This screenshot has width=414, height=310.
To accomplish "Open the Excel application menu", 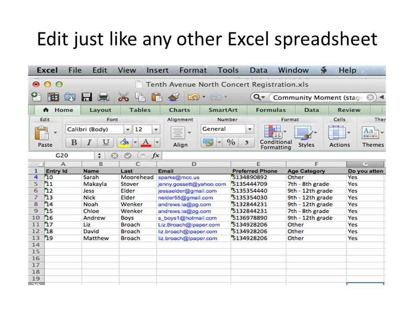I will [x=47, y=70].
